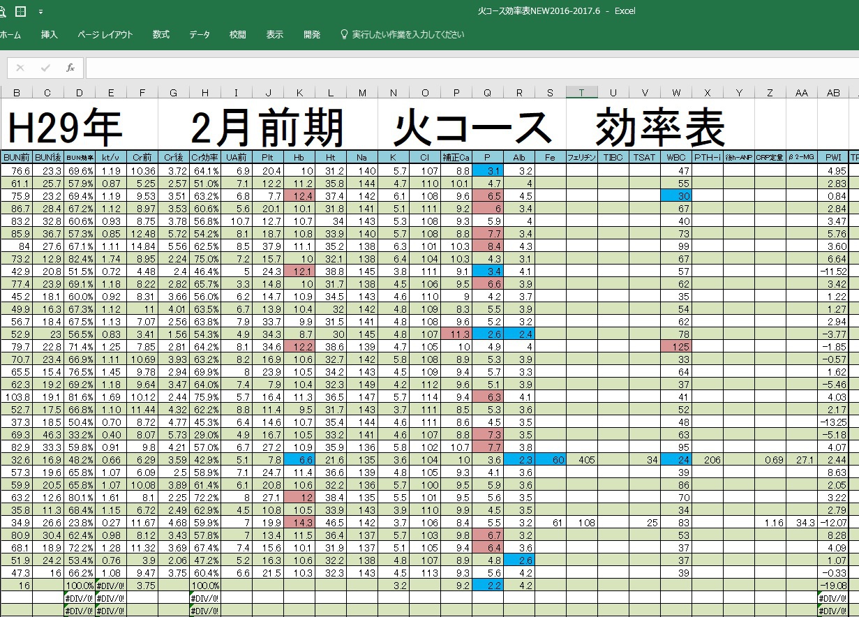Select column K by its header letter

point(299,92)
